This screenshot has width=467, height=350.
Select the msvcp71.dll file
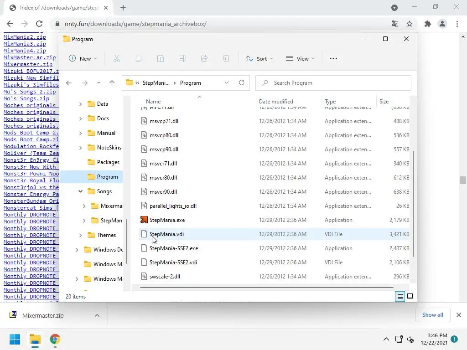tap(274, 121)
